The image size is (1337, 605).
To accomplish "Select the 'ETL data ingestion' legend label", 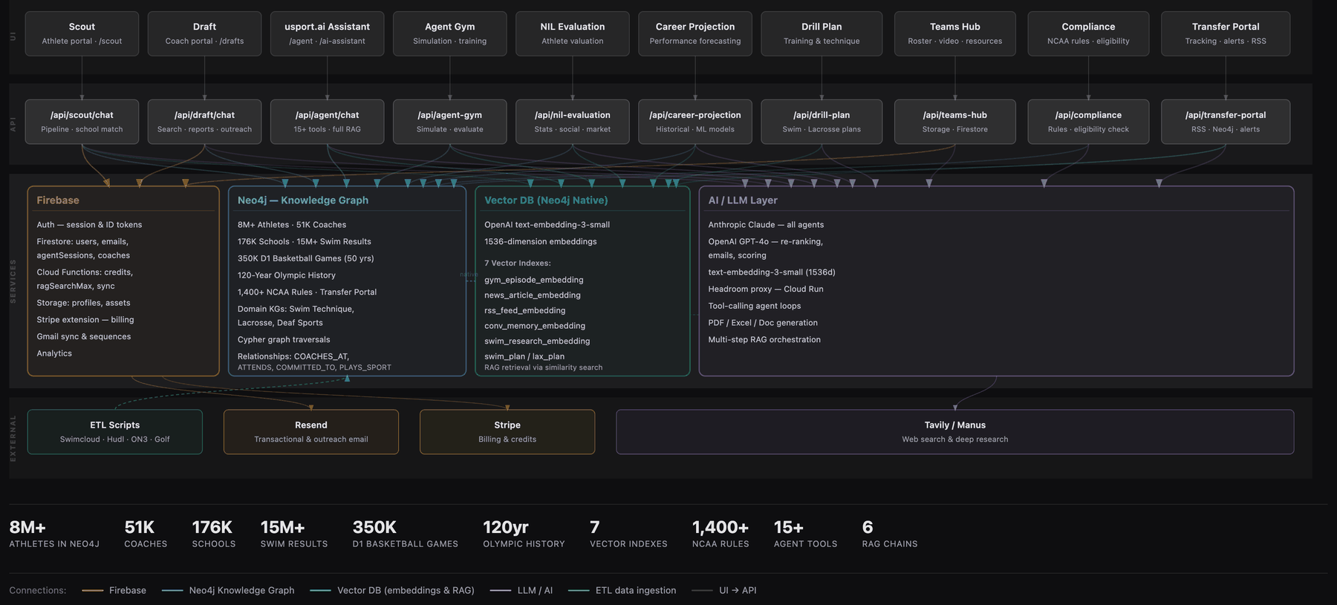I will point(636,591).
